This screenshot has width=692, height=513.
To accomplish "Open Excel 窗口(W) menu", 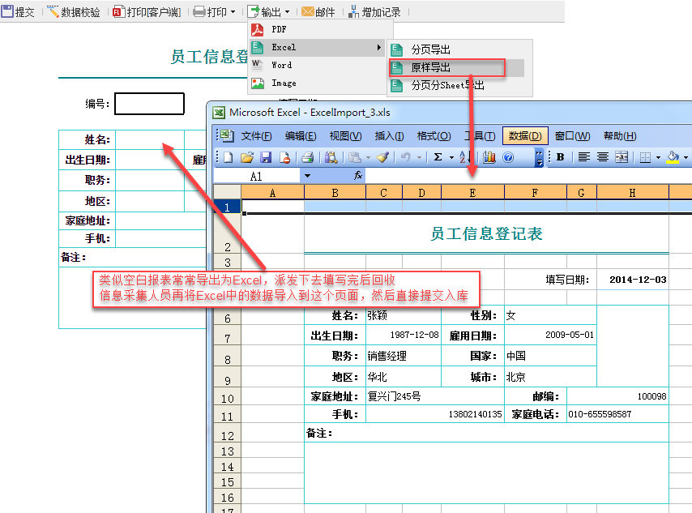I will click(572, 136).
